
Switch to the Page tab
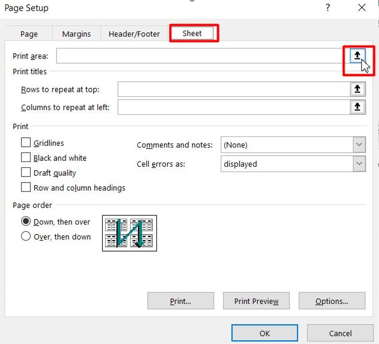coord(29,34)
